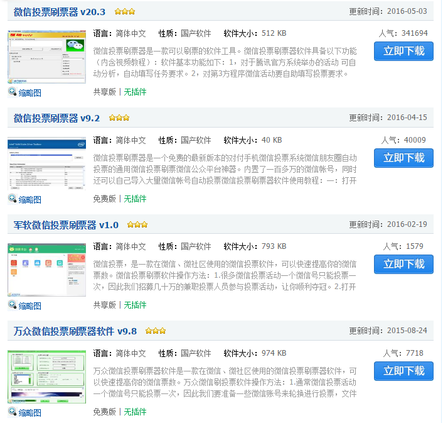The image size is (443, 423).
Task: Click the v20.3 software screenshot thumbnail
Action: [46, 57]
